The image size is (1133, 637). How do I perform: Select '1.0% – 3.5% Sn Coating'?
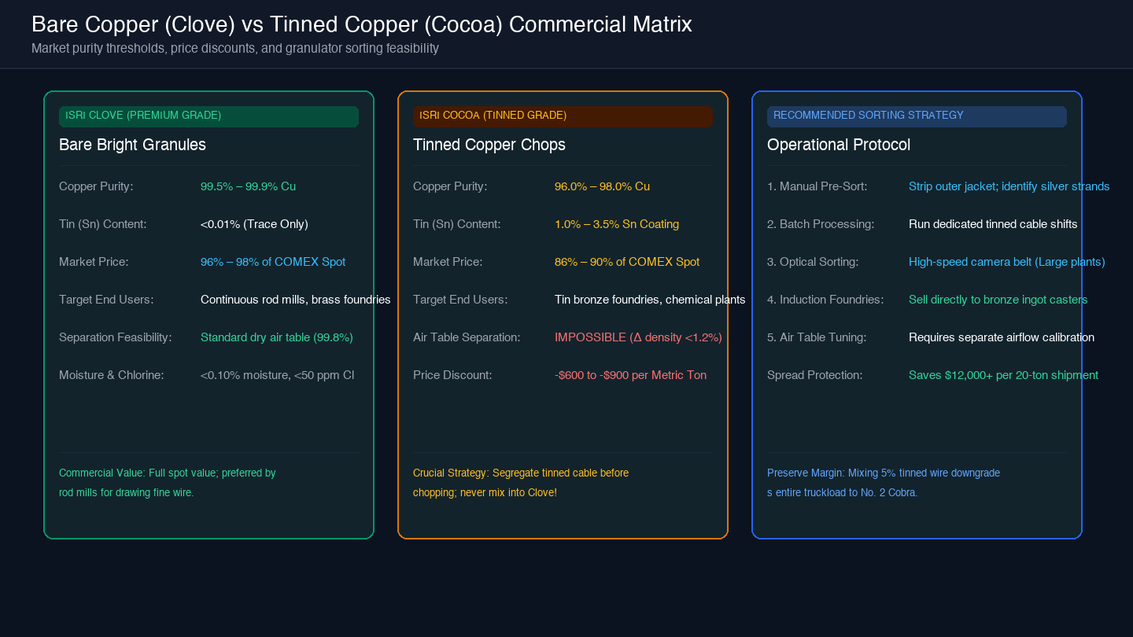[x=617, y=224]
